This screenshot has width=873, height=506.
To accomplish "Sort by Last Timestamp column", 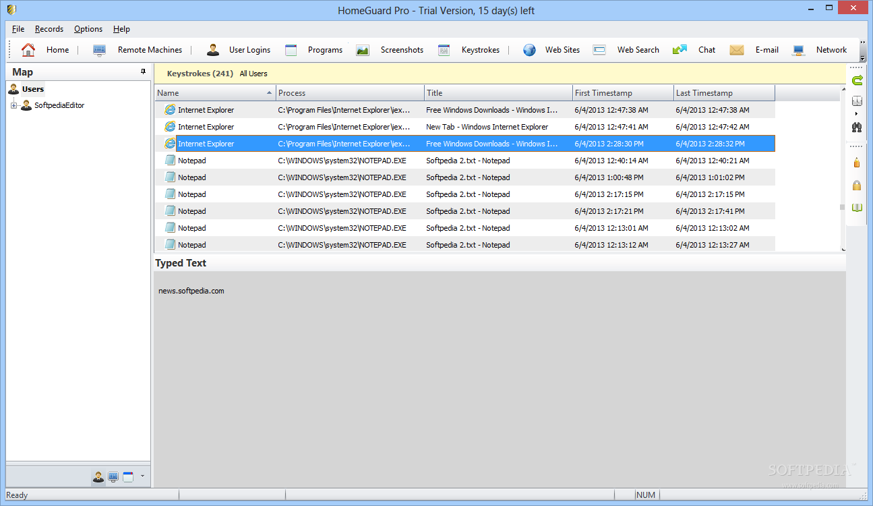I will tap(725, 93).
